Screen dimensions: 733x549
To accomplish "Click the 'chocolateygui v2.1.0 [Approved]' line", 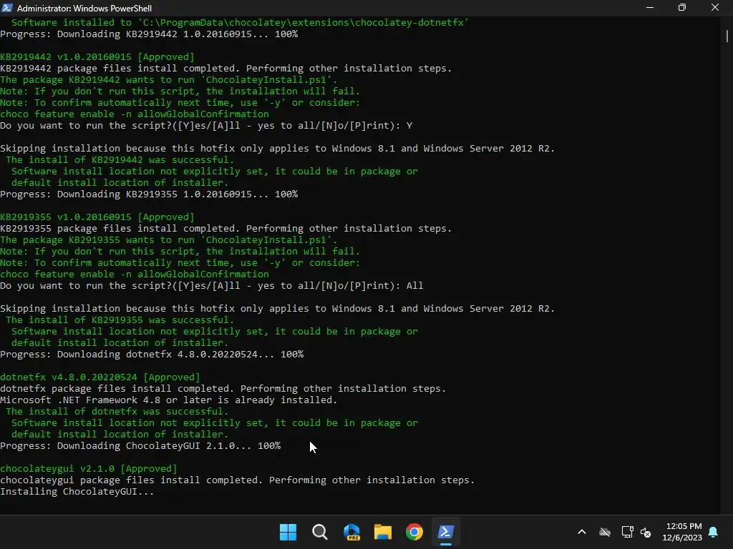I will click(89, 469).
